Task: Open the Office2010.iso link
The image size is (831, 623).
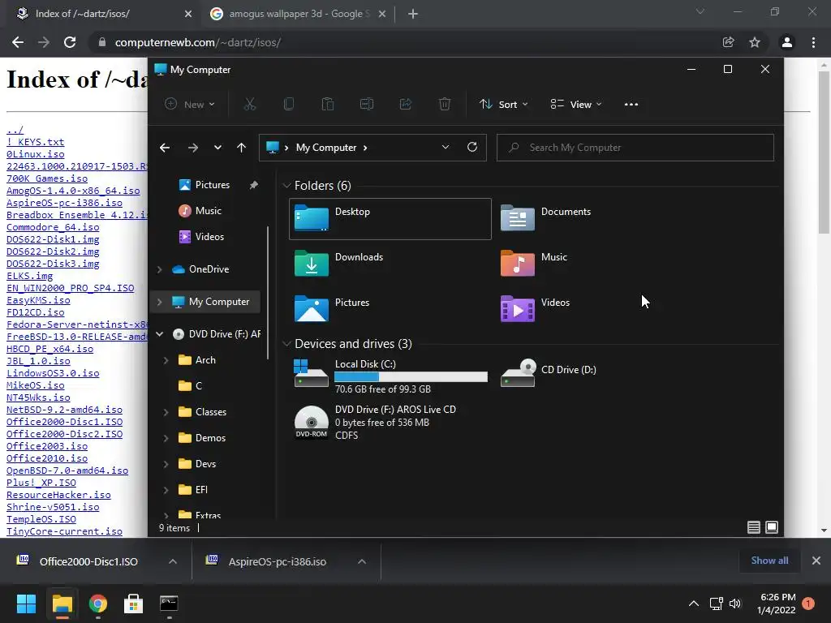Action: click(x=46, y=458)
